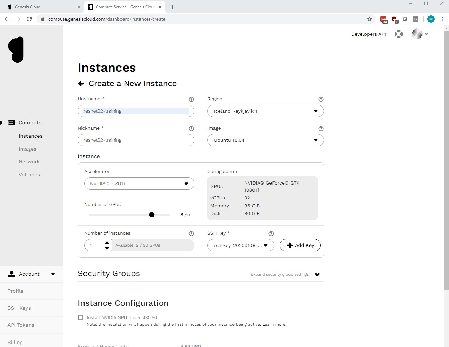Click in the Hostname input field

tap(136, 111)
